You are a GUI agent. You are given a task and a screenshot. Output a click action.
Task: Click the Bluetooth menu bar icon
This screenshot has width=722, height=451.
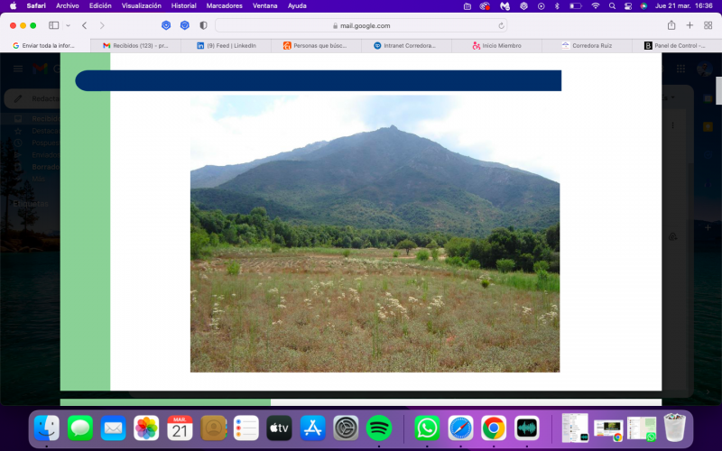pyautogui.click(x=557, y=6)
